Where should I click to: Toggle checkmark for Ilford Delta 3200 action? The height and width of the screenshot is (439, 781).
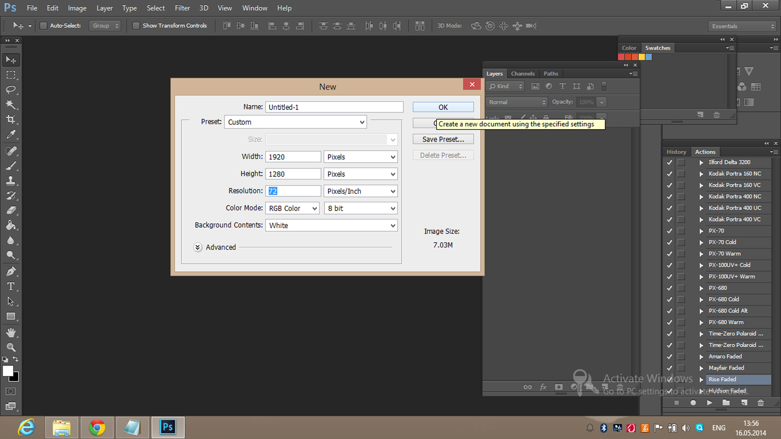click(x=669, y=162)
